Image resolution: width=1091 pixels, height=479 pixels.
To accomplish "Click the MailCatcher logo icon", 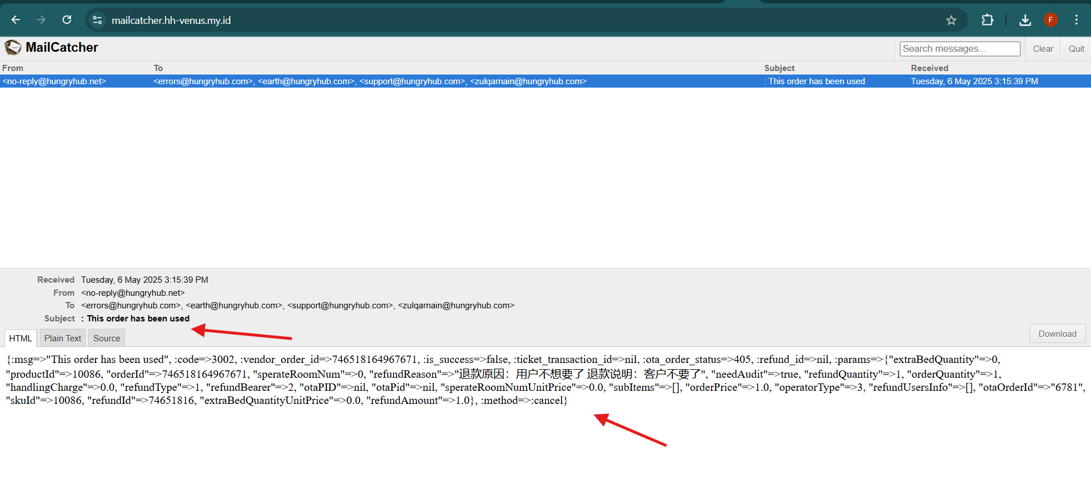I will [x=13, y=47].
